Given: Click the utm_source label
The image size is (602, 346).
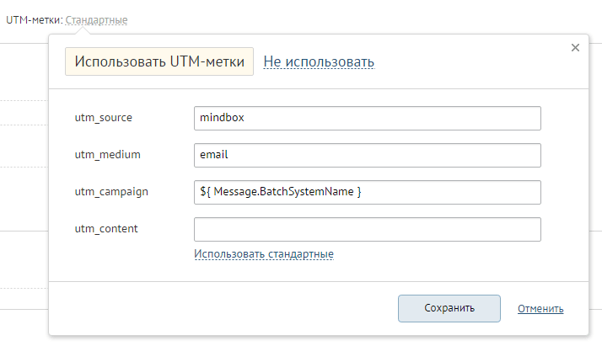Looking at the screenshot, I should click(103, 117).
